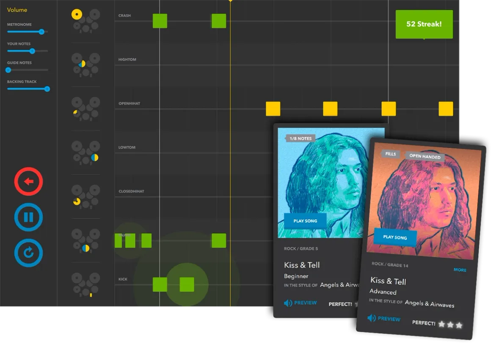The height and width of the screenshot is (344, 491).
Task: Click the first yellow Openhihat note
Action: [x=273, y=109]
